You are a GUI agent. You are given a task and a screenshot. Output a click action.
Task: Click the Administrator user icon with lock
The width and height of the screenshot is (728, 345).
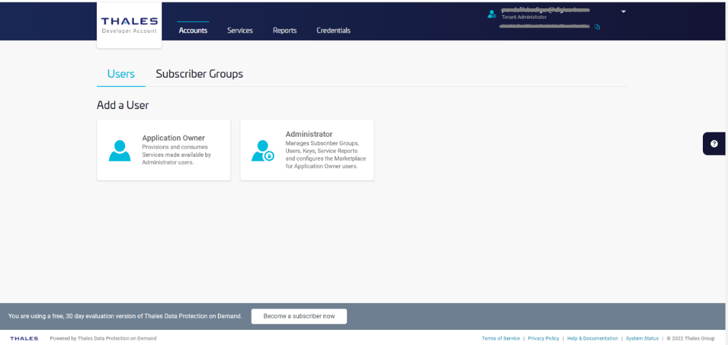tap(263, 151)
